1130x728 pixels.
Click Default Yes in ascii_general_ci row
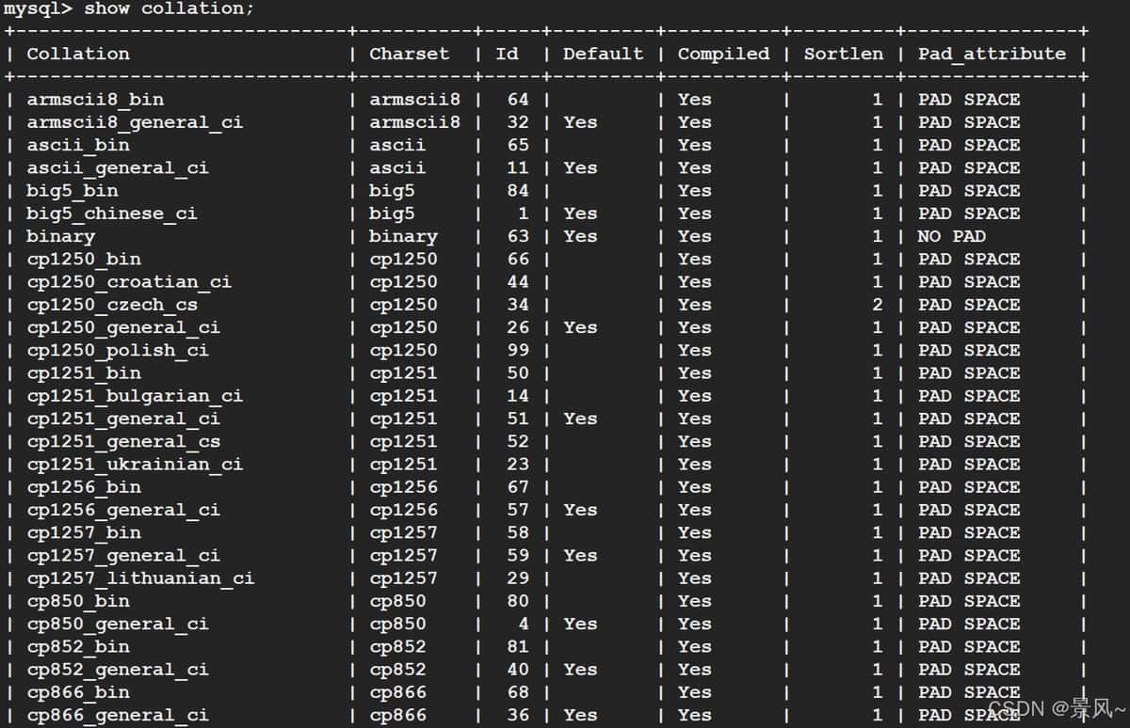pyautogui.click(x=580, y=167)
